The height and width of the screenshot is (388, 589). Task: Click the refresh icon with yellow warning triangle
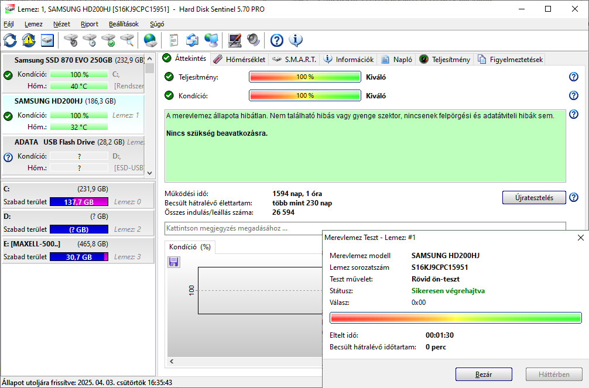(29, 40)
